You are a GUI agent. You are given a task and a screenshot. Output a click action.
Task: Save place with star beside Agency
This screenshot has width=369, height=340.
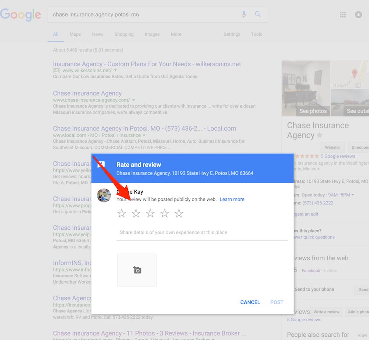(x=319, y=135)
